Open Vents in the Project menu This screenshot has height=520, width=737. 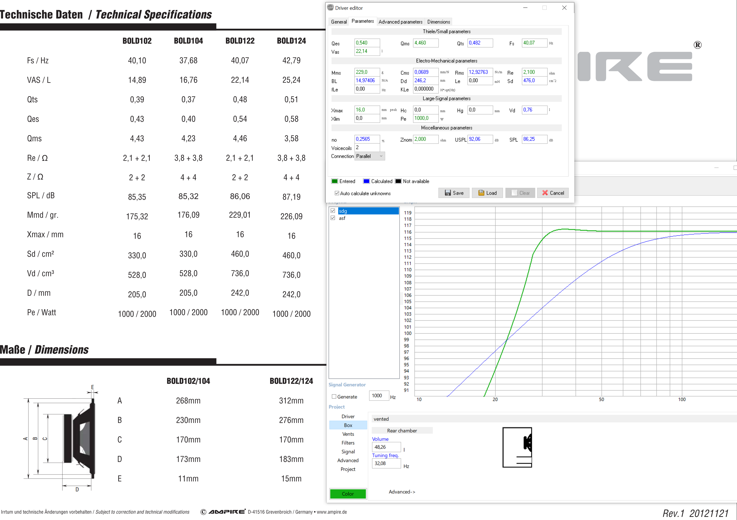click(x=348, y=434)
